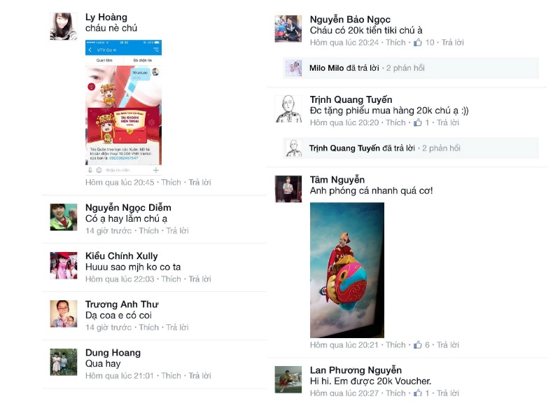Click like thumb icon on Tâm Nguyễn's comment
This screenshot has width=560, height=420.
pyautogui.click(x=417, y=344)
